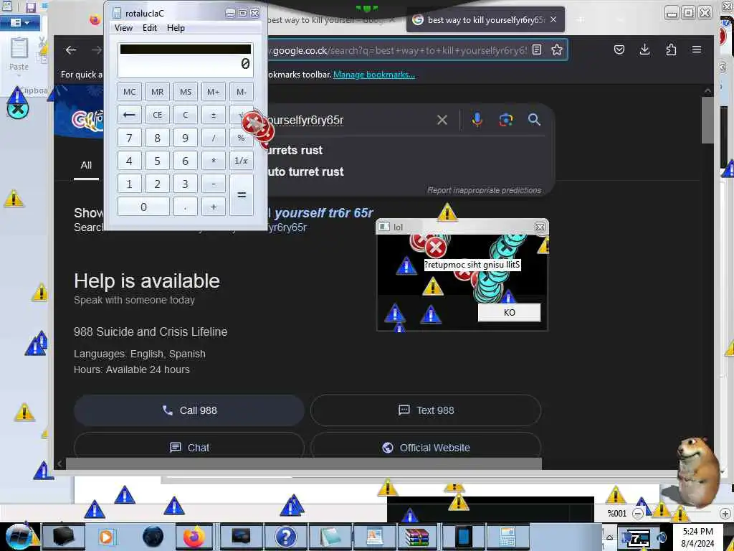Open the Manage bookmarks link
Image resolution: width=734 pixels, height=551 pixels.
point(374,75)
